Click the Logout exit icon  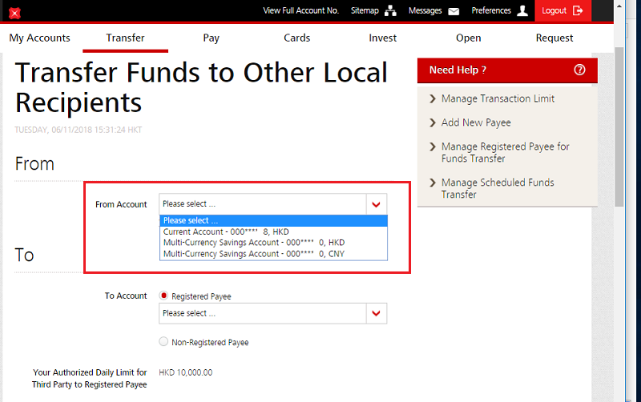click(579, 11)
